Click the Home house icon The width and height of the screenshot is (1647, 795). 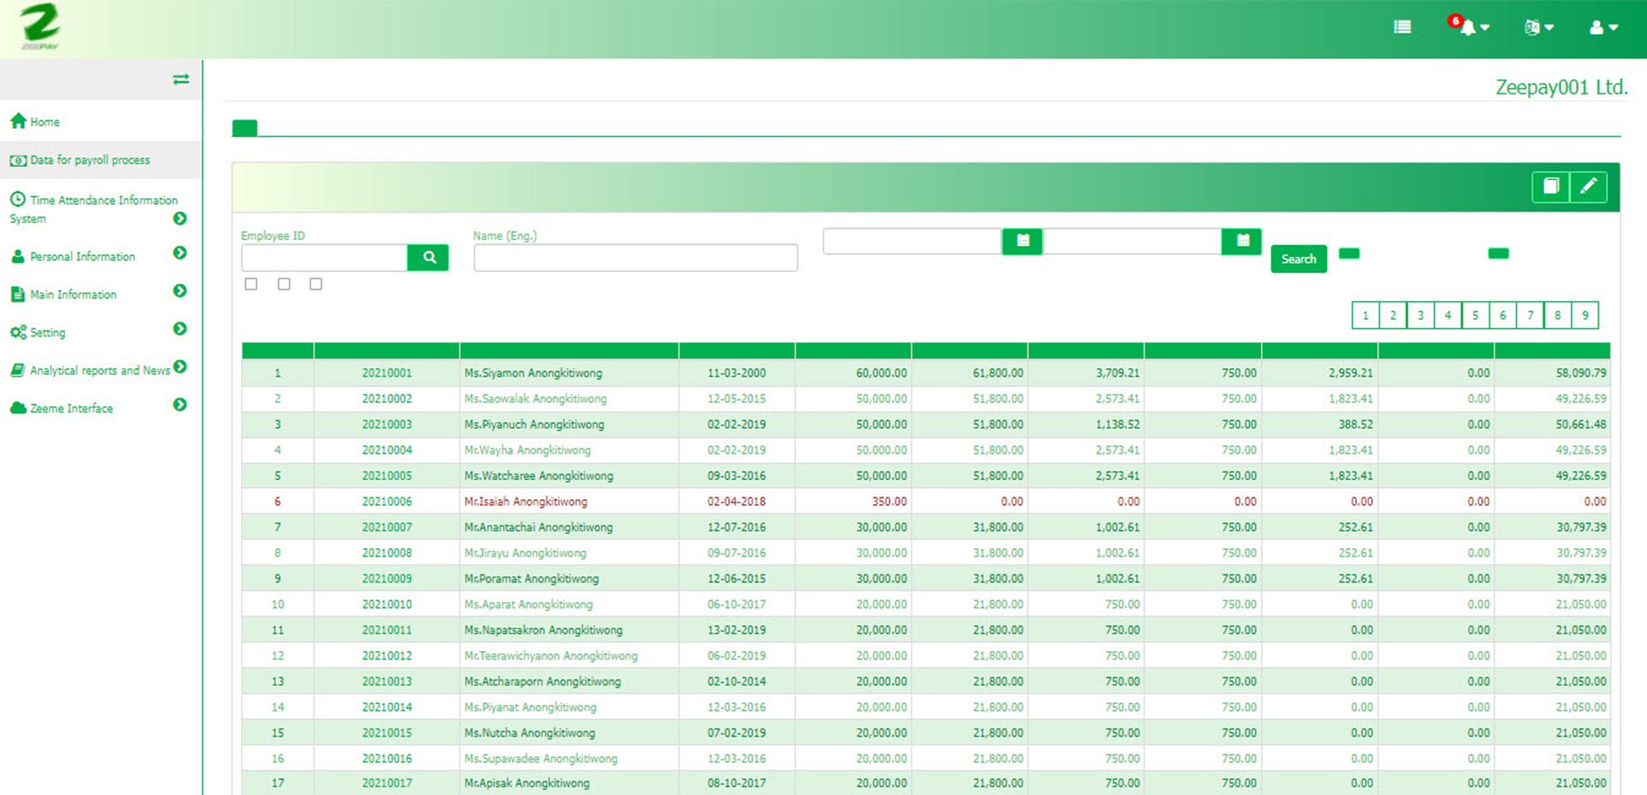(18, 121)
